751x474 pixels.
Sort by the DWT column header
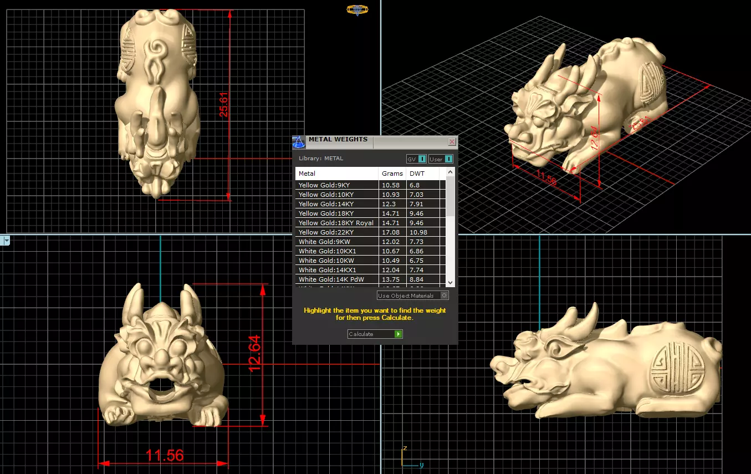coord(423,174)
